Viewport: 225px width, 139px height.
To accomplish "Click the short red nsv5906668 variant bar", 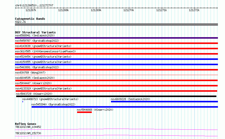I will click(x=84, y=112).
